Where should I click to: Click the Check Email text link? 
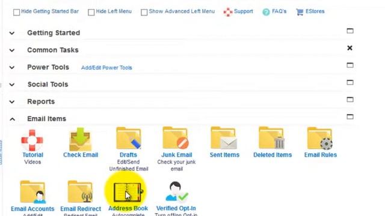(x=81, y=155)
